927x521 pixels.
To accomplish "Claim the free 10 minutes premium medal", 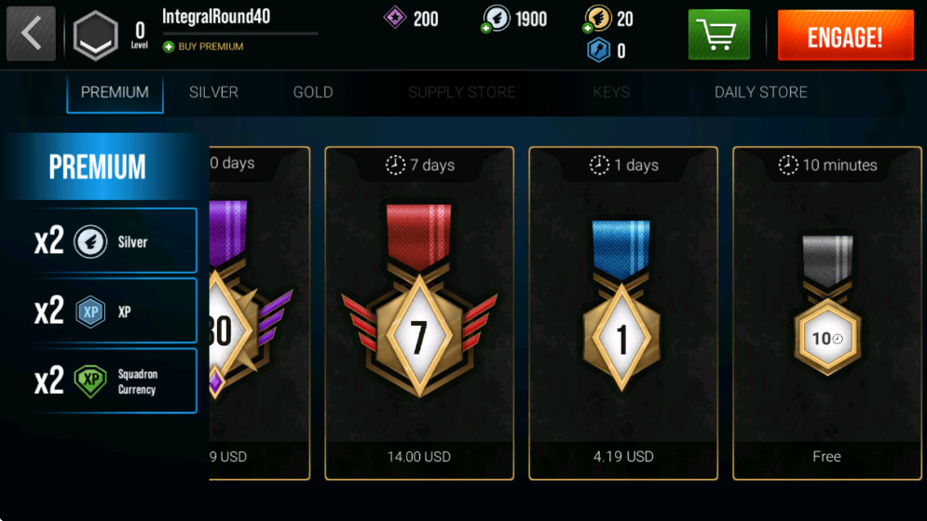I will [827, 314].
